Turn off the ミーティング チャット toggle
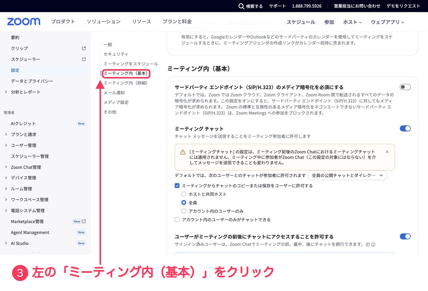428x291 pixels. pyautogui.click(x=405, y=129)
